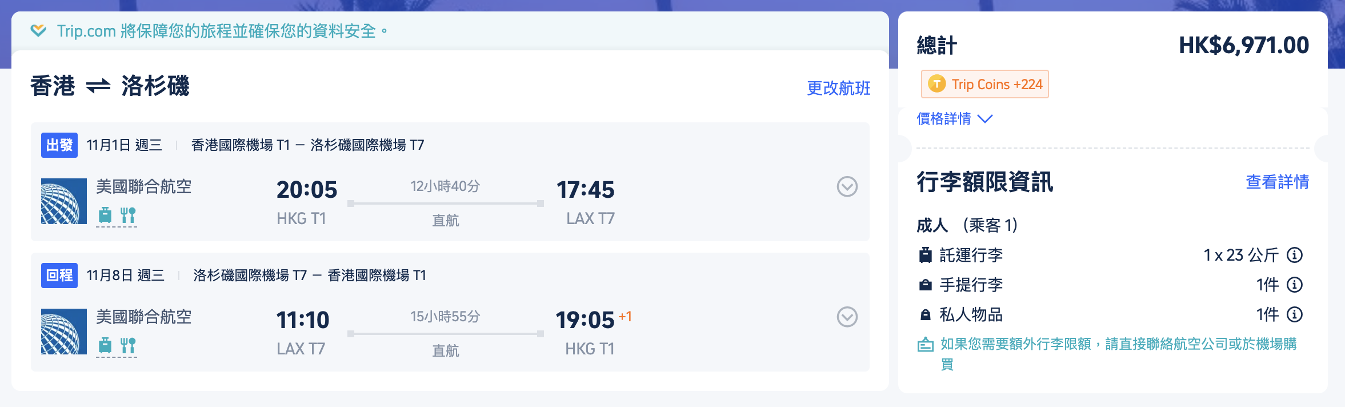Expand the outbound flight details chevron
The width and height of the screenshot is (1345, 407).
847,186
